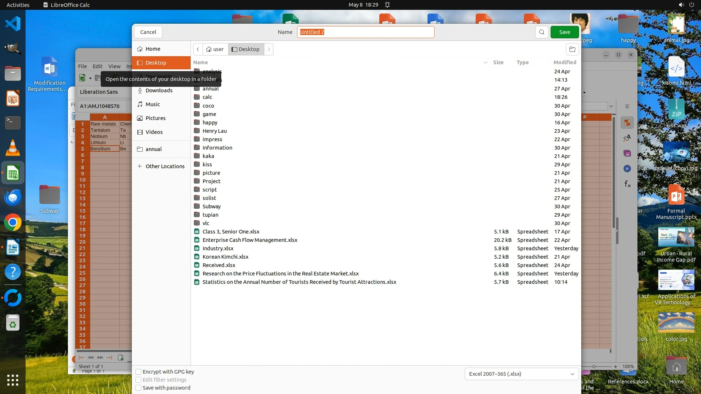Toggle the Edit filter settings checkbox

(138, 380)
